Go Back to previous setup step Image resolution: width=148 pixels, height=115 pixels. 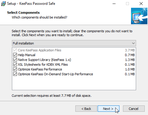[x=86, y=109]
